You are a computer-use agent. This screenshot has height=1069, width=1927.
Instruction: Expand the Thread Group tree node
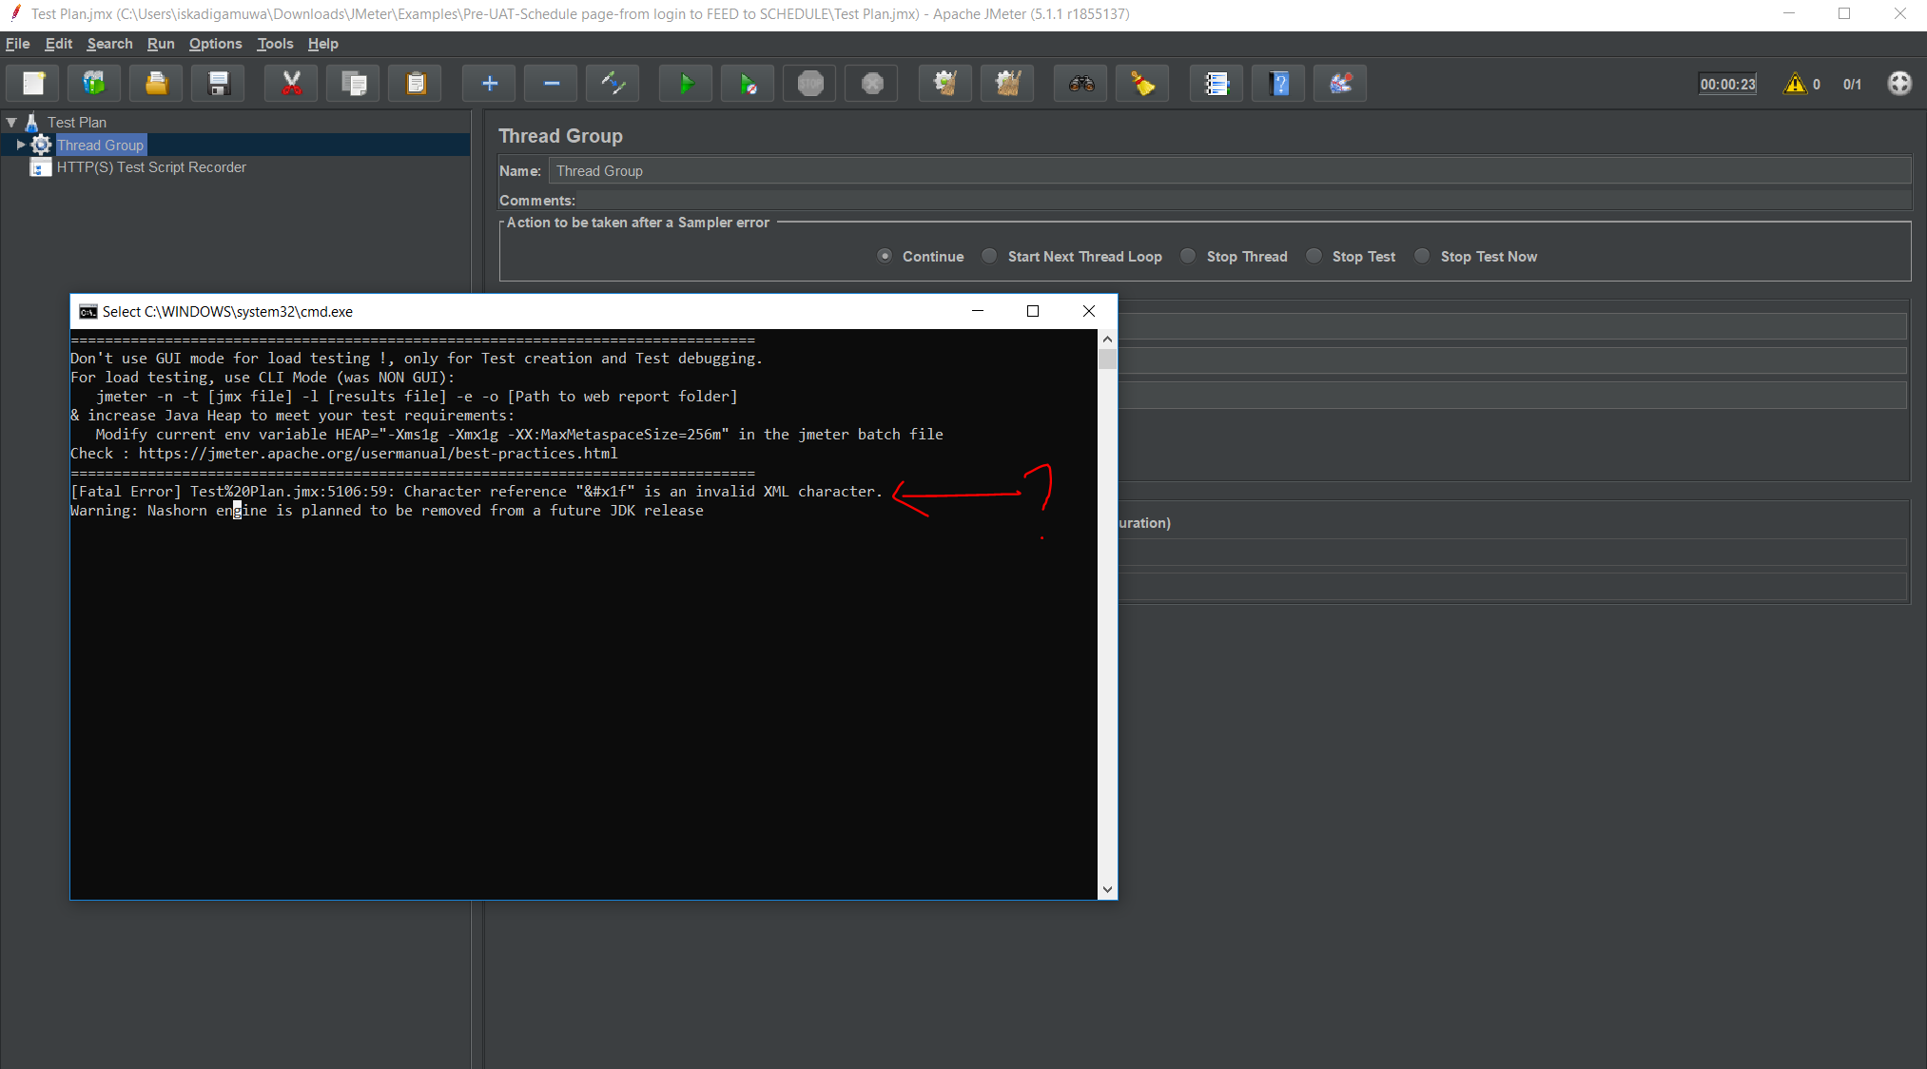click(20, 145)
